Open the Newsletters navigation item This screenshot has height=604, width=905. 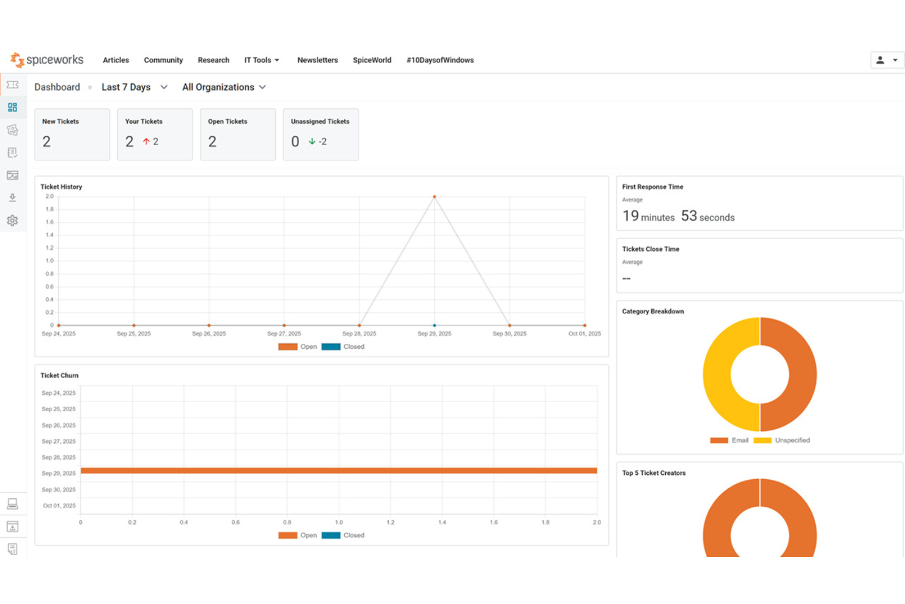[x=317, y=60]
